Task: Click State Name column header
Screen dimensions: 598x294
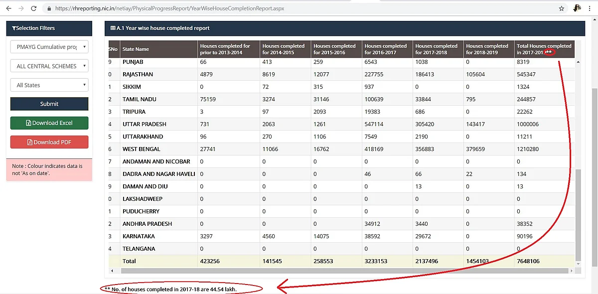Action: click(x=159, y=49)
